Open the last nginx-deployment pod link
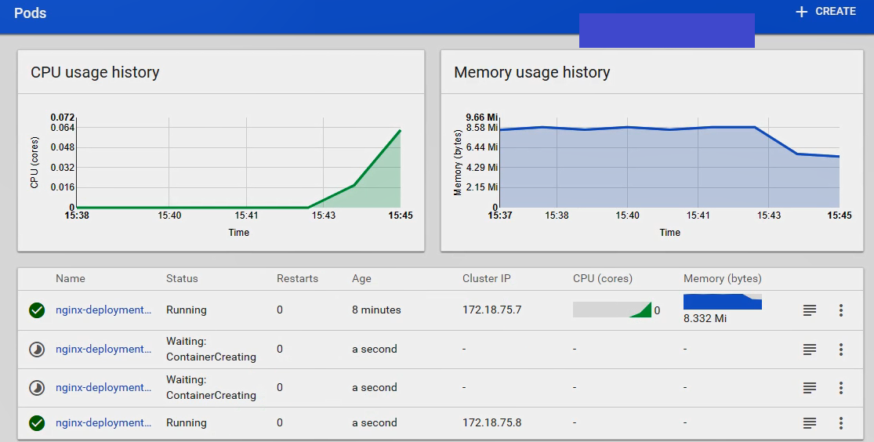Screen dimensions: 874x442 (103, 423)
